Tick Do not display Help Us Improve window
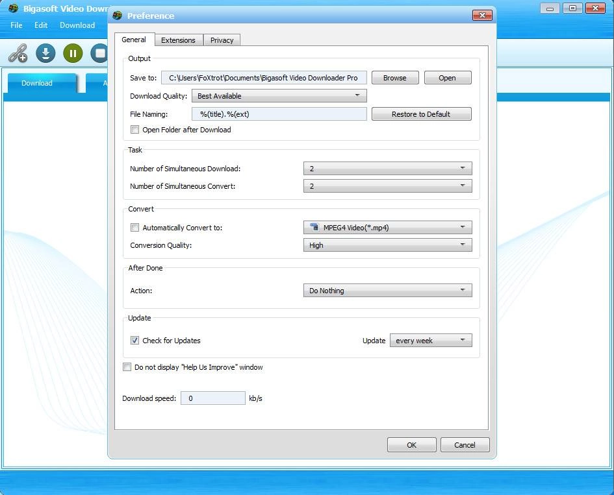This screenshot has width=614, height=495. (127, 367)
